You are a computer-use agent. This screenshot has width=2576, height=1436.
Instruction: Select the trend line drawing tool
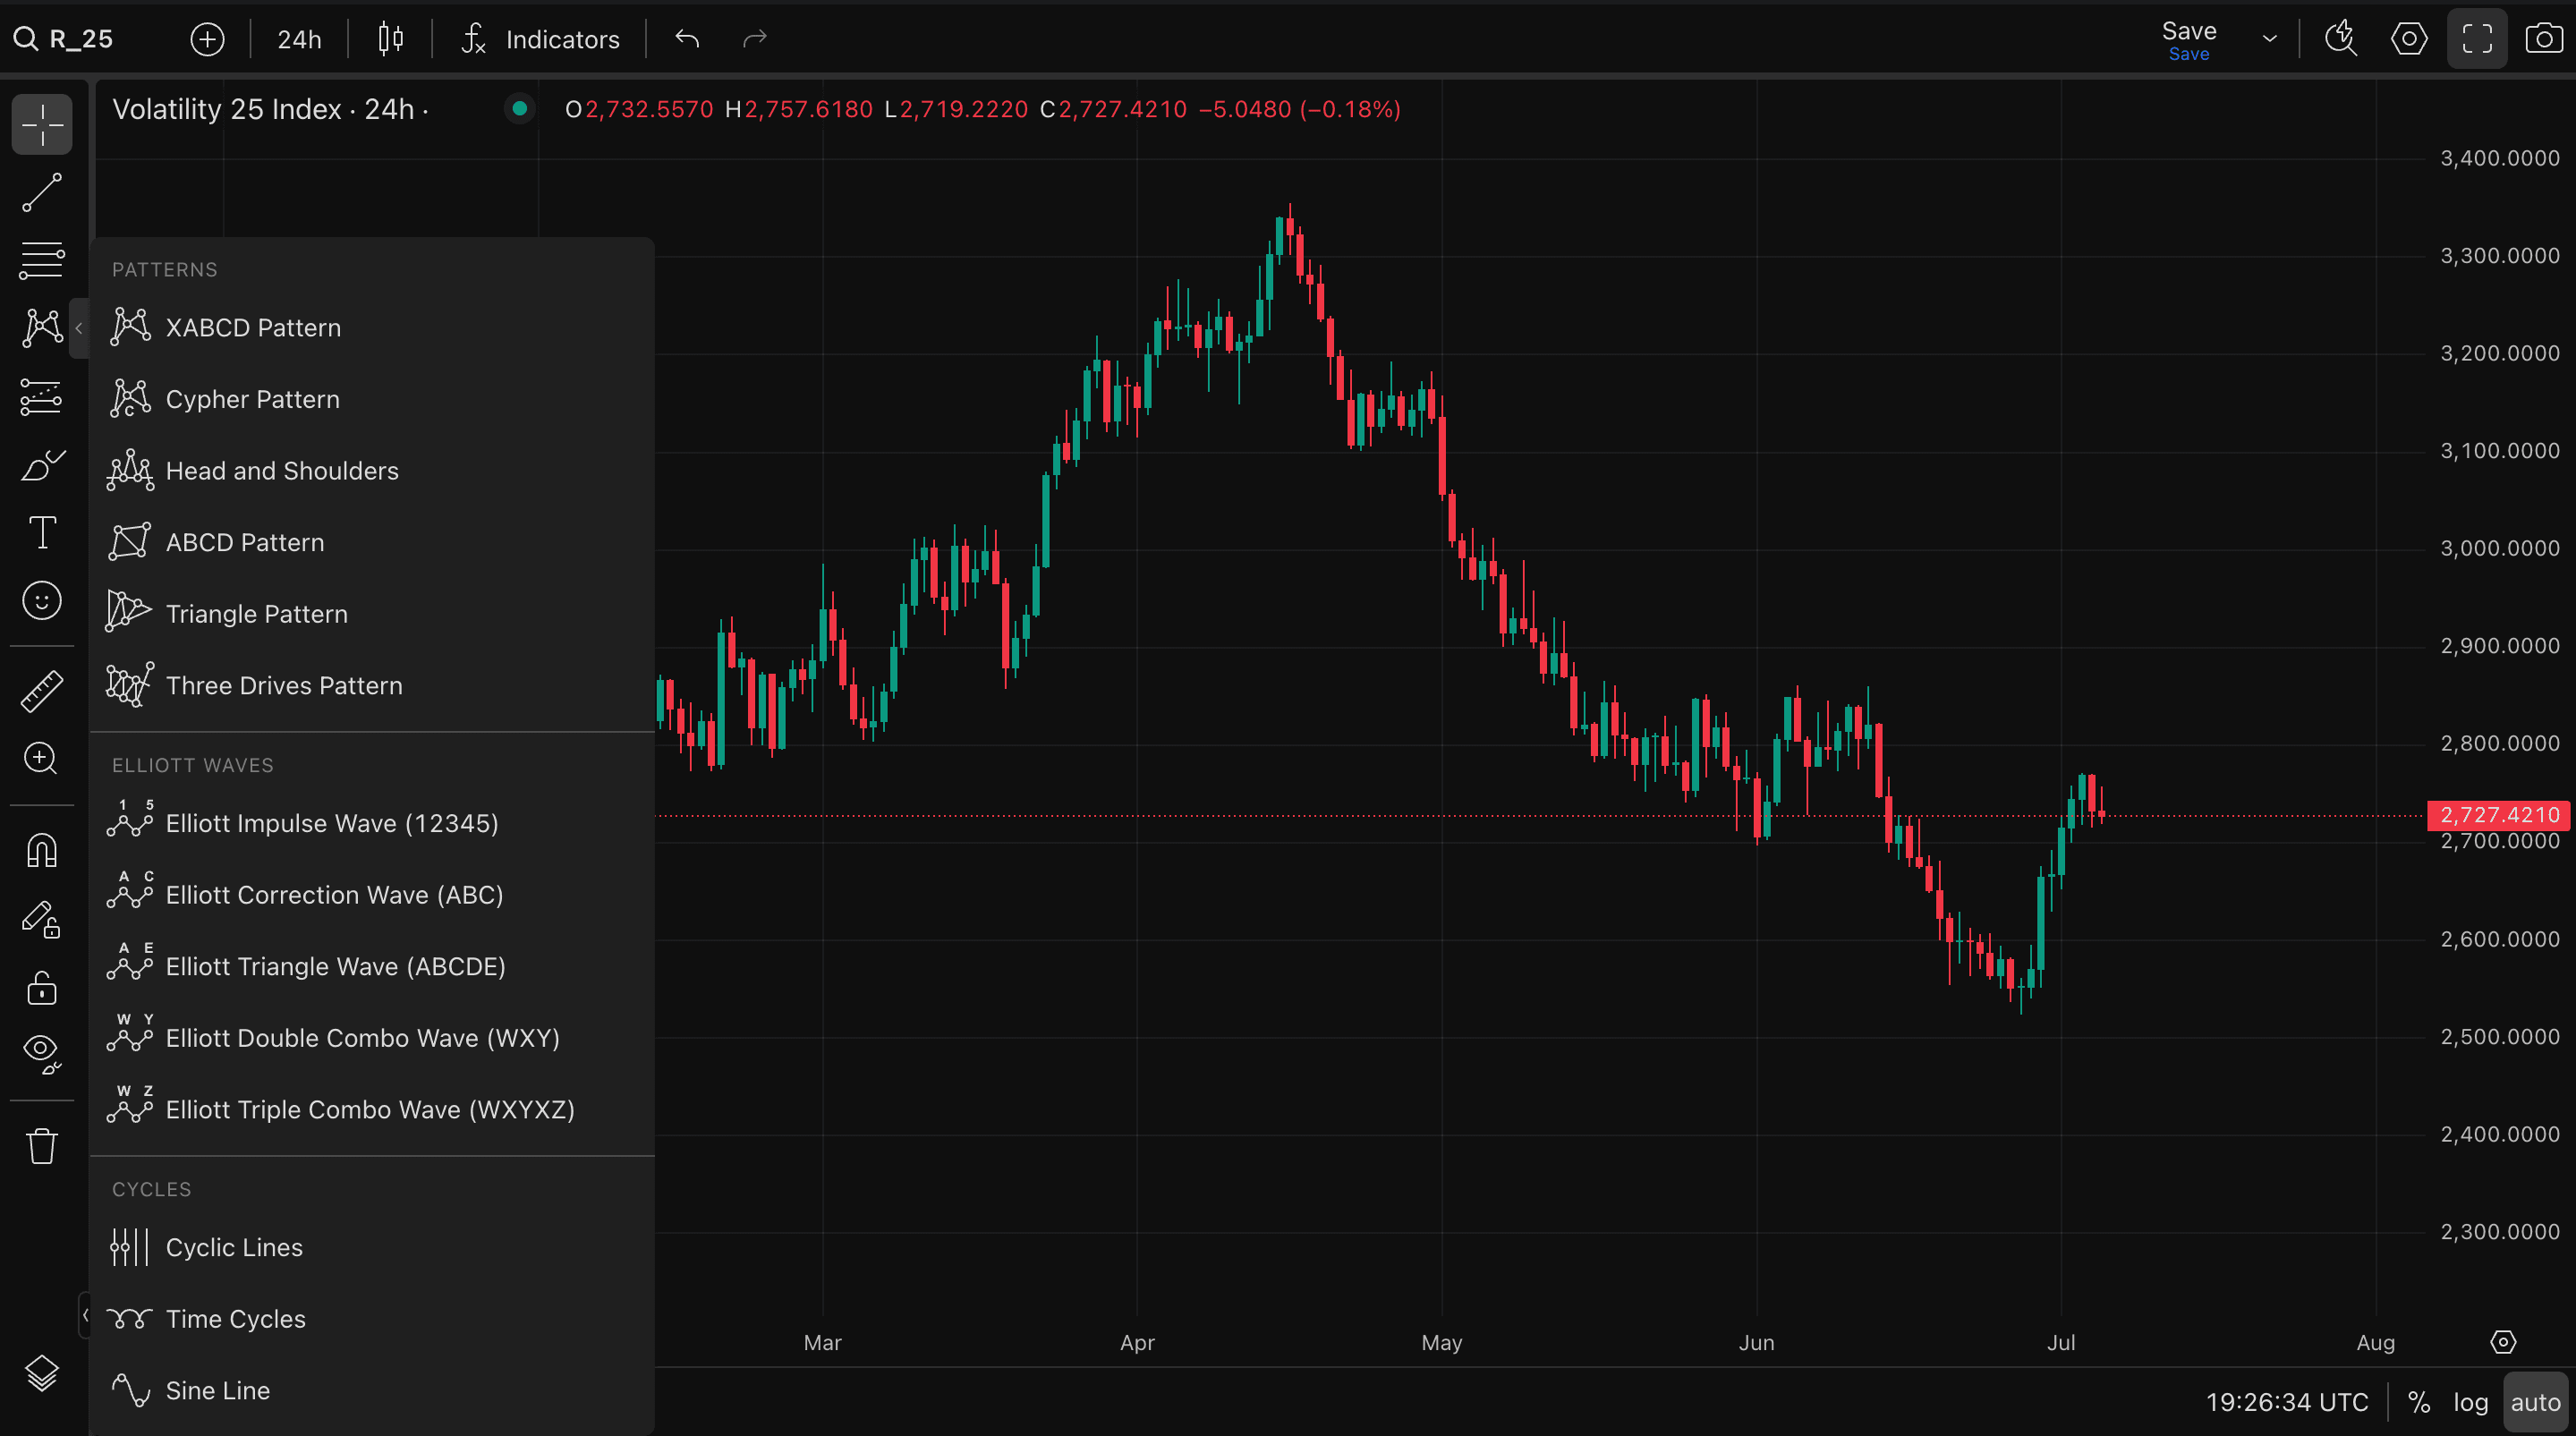42,192
